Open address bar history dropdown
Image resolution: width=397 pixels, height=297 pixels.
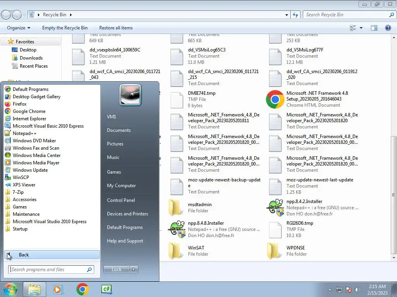(287, 15)
